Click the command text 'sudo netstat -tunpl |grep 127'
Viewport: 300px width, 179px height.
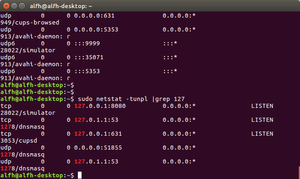pyautogui.click(x=131, y=99)
